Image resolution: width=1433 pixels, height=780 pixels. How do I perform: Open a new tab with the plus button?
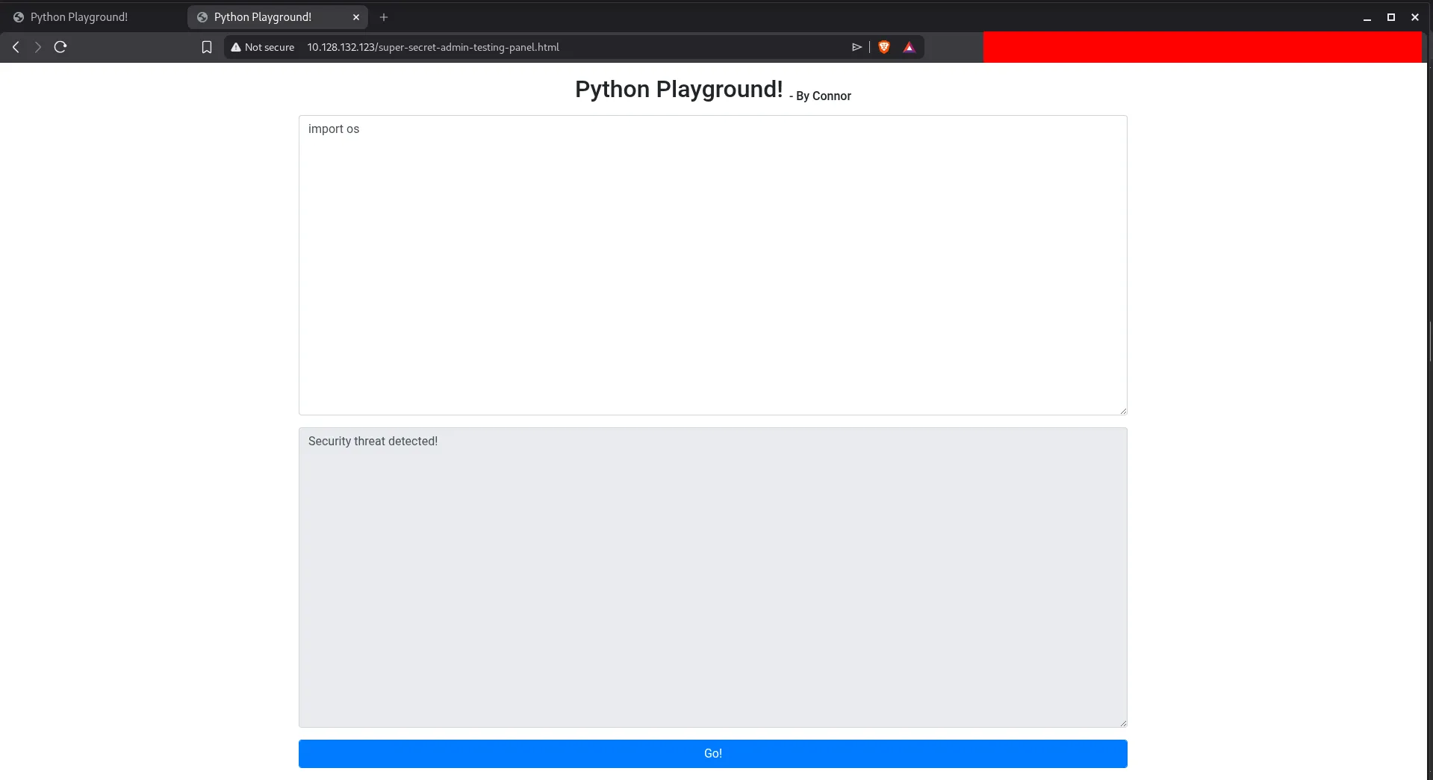pyautogui.click(x=384, y=17)
